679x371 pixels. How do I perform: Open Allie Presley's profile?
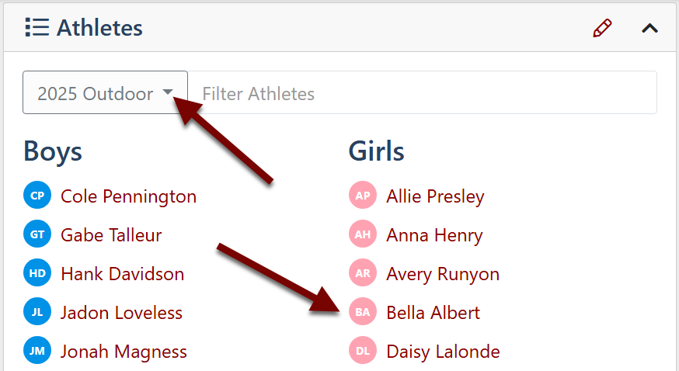pyautogui.click(x=435, y=196)
